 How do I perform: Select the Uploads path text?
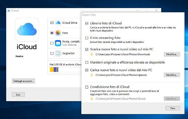[x=121, y=75]
